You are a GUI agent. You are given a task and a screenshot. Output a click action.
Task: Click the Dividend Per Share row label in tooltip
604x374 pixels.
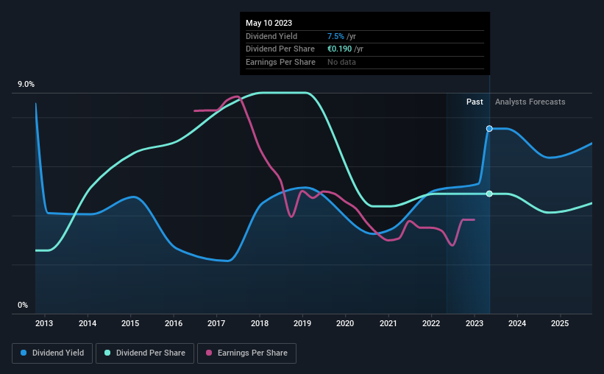coord(280,49)
